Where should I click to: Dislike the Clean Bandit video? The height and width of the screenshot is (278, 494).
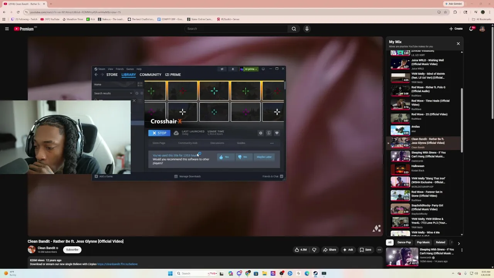click(314, 250)
